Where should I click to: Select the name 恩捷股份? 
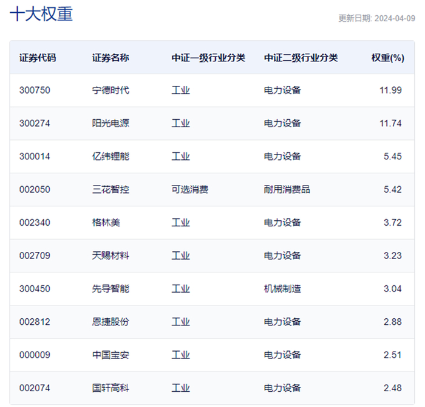click(x=110, y=322)
